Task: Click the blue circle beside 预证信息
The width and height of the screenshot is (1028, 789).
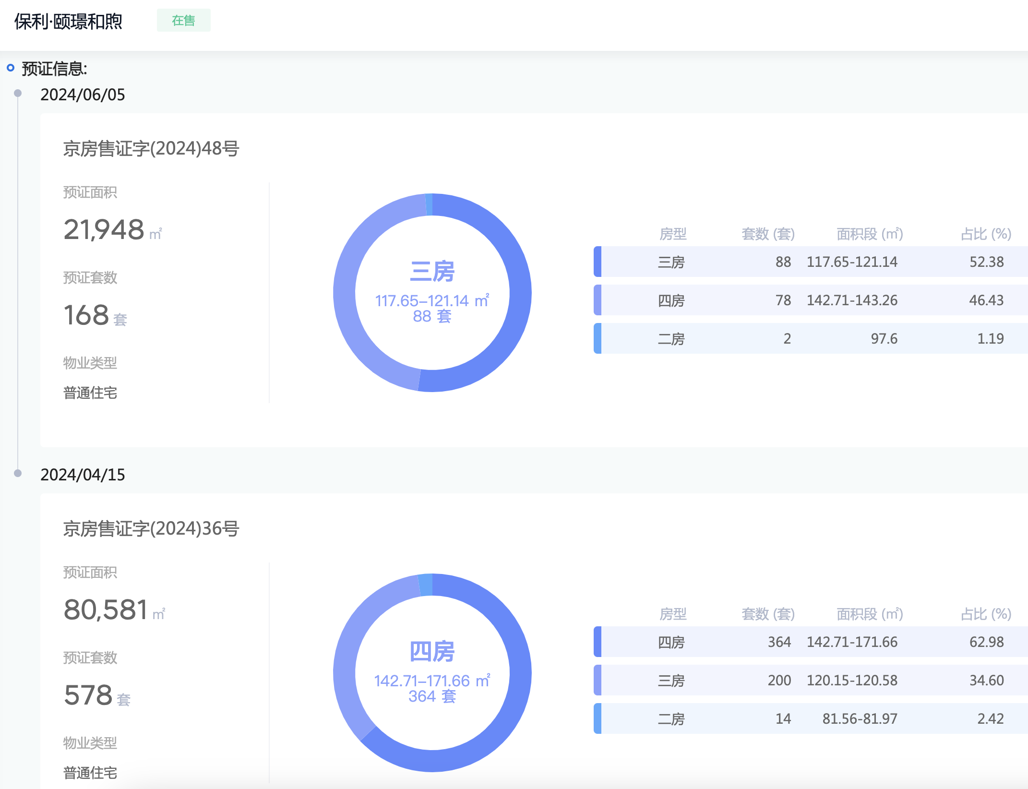Action: [x=11, y=68]
